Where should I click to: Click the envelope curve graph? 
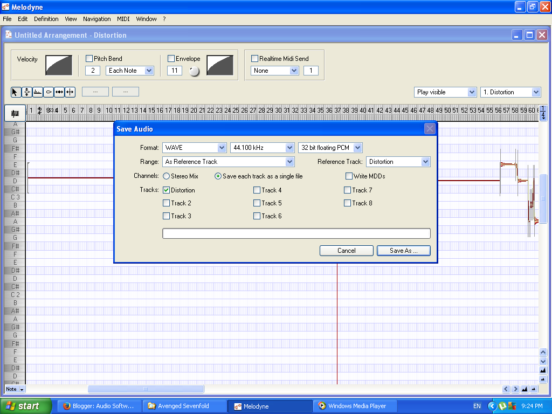point(220,65)
